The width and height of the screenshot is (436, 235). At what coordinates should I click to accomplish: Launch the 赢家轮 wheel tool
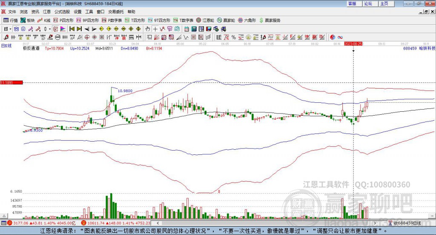point(226,20)
